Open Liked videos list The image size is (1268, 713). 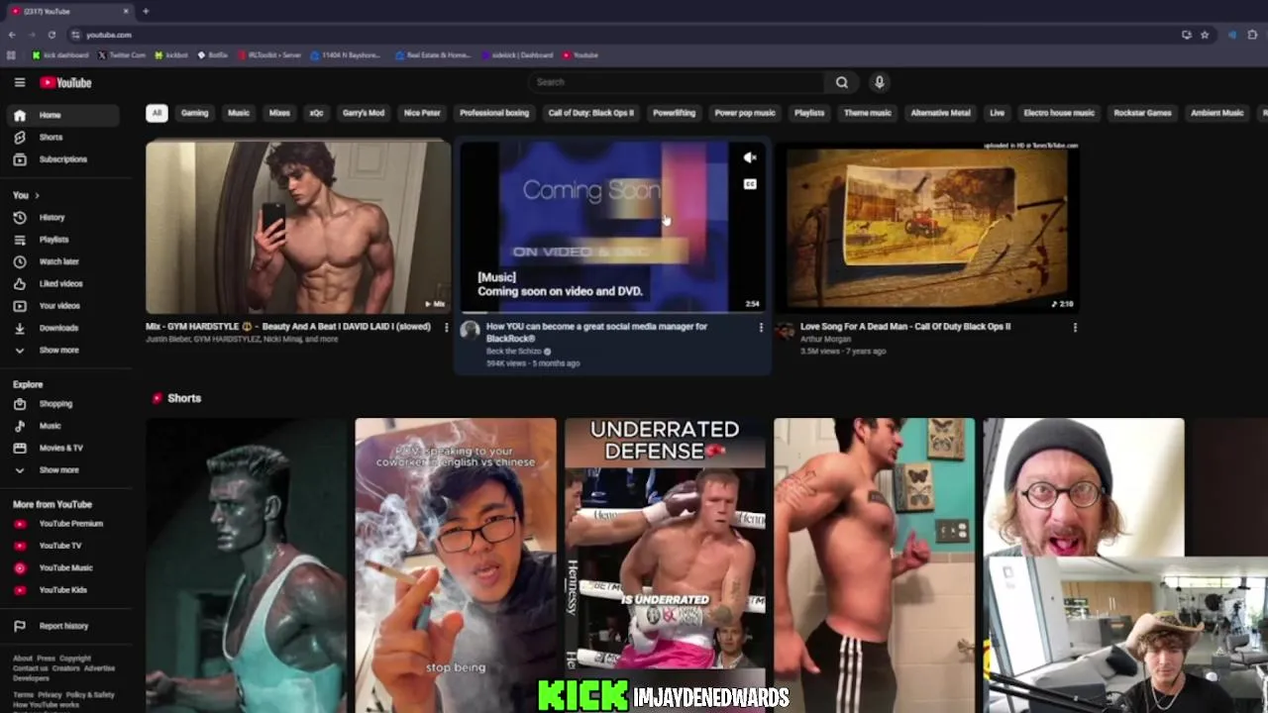click(x=61, y=283)
